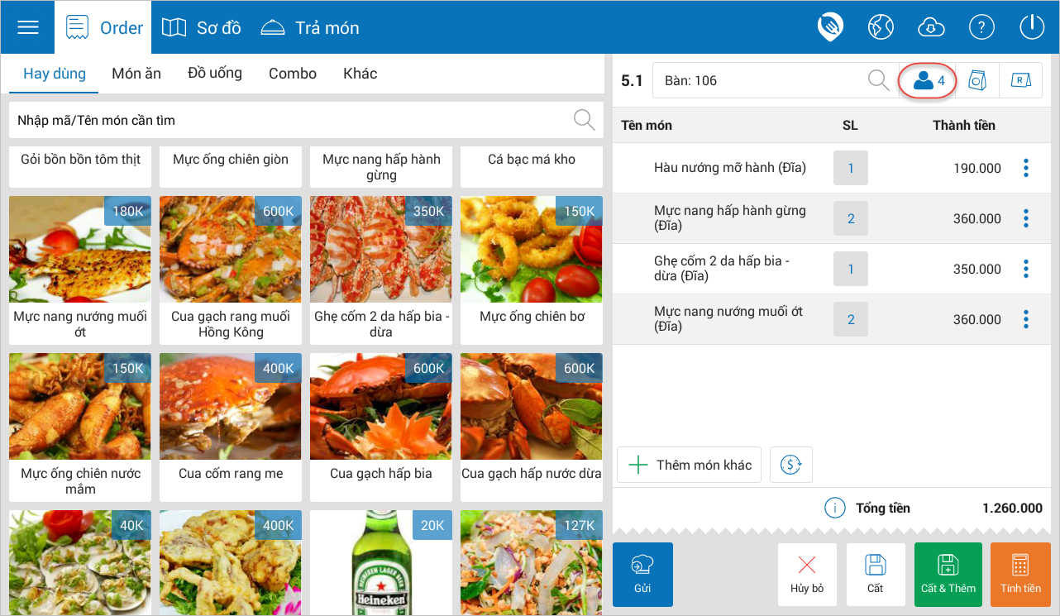This screenshot has height=616, width=1060.
Task: Click Thêm món khác button
Action: [x=689, y=465]
